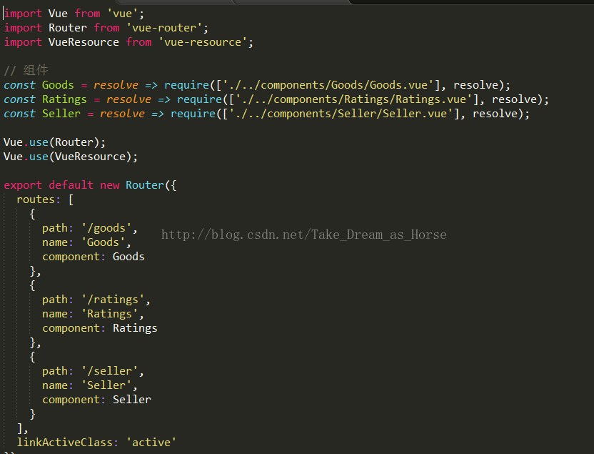This screenshot has height=454, width=594.
Task: Click the arrow '=>' on the const Goods line
Action: (x=151, y=85)
